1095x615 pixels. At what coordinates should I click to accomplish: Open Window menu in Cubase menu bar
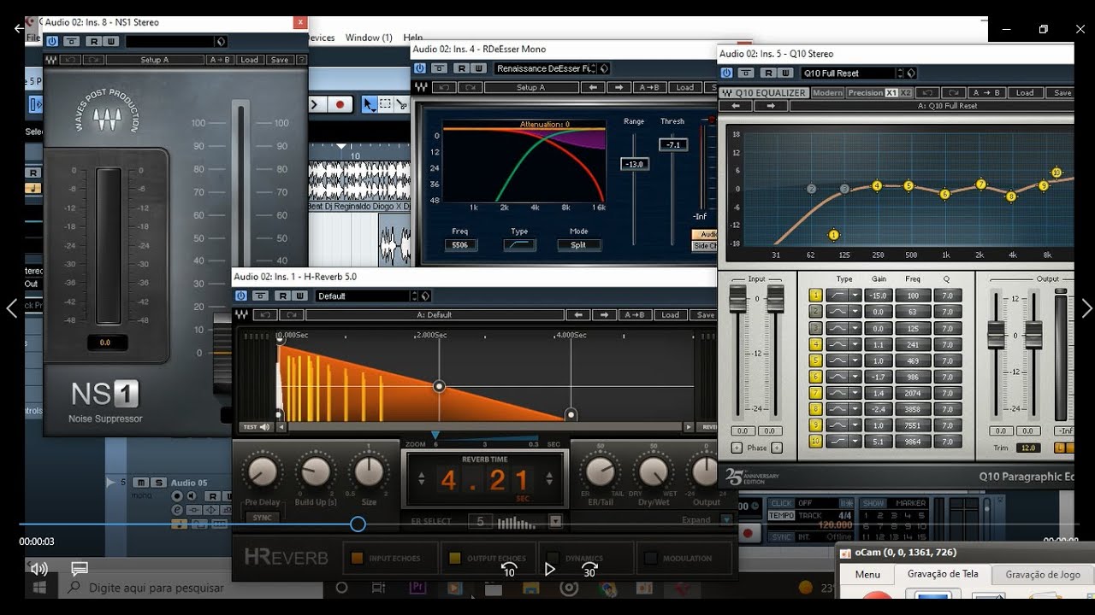369,38
